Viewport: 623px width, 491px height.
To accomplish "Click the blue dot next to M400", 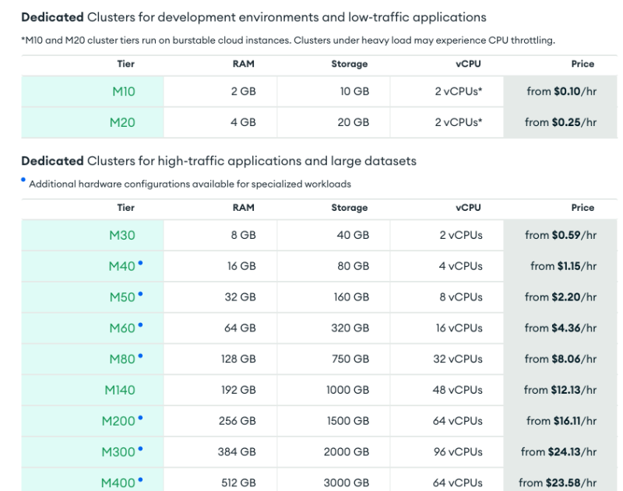I will [x=140, y=479].
